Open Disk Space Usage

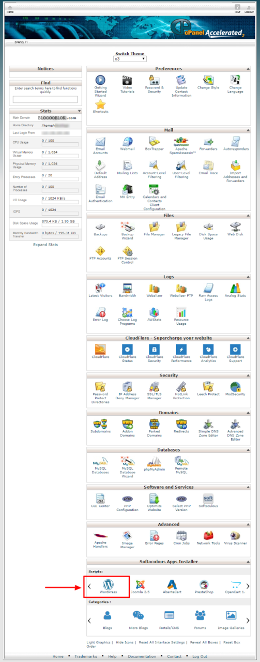(x=208, y=227)
